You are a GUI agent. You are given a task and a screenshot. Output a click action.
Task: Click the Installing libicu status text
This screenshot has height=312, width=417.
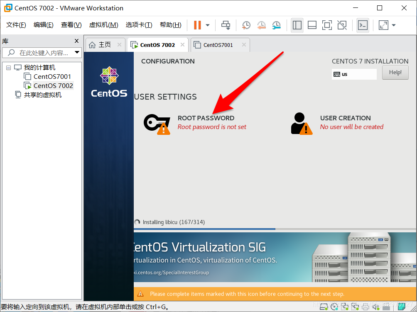174,222
